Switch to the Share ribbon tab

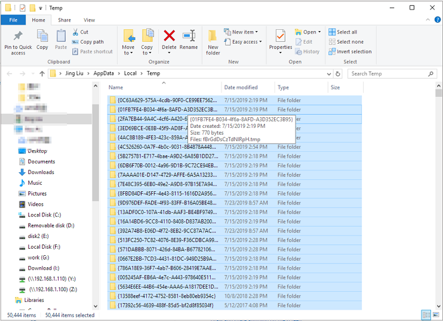point(65,20)
